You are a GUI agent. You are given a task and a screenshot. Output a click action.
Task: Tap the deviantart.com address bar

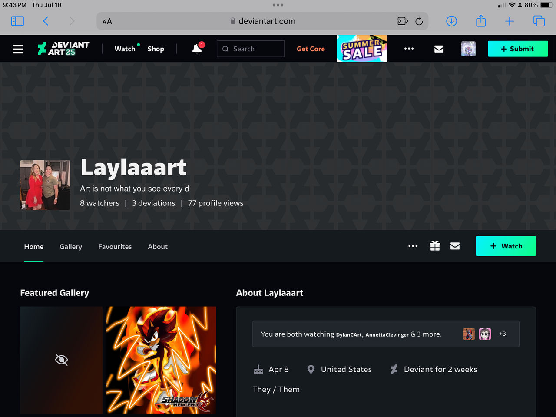coord(262,21)
